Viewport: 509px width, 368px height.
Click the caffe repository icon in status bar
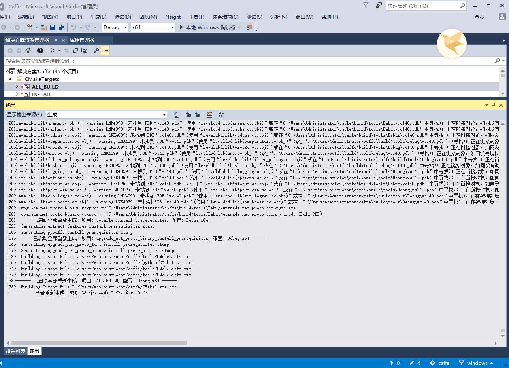pyautogui.click(x=433, y=363)
